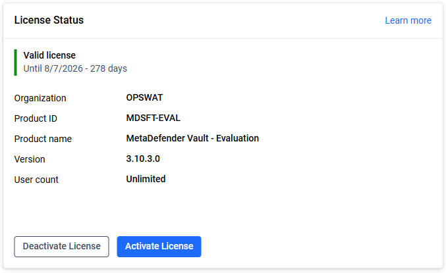
Task: Select the MetaDefender Vault - Evaluation value
Action: [x=192, y=138]
